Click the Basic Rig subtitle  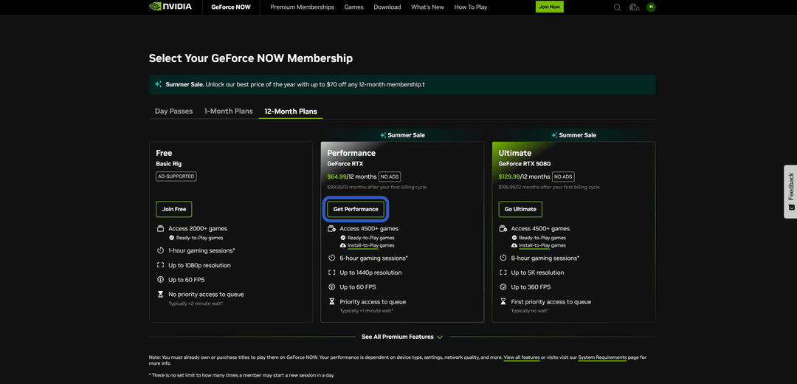pyautogui.click(x=169, y=164)
